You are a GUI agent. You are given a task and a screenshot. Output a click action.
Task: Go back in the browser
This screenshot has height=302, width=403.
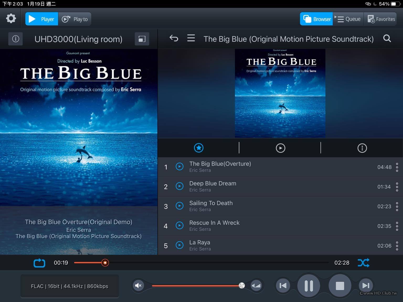click(174, 38)
